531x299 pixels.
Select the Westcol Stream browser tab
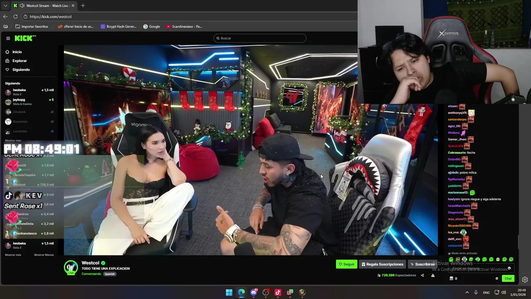point(44,6)
